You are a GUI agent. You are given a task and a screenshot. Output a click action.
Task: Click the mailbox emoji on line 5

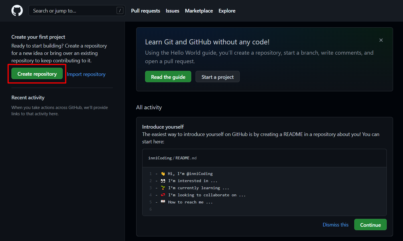pyautogui.click(x=163, y=202)
